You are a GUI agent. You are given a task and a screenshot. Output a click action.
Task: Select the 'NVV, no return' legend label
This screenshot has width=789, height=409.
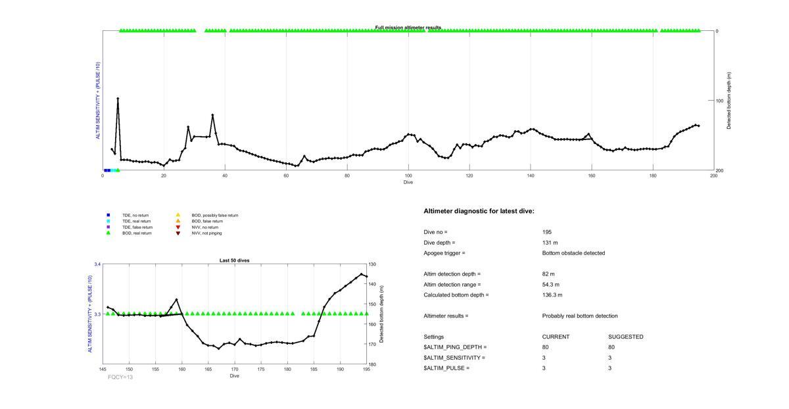pos(205,227)
